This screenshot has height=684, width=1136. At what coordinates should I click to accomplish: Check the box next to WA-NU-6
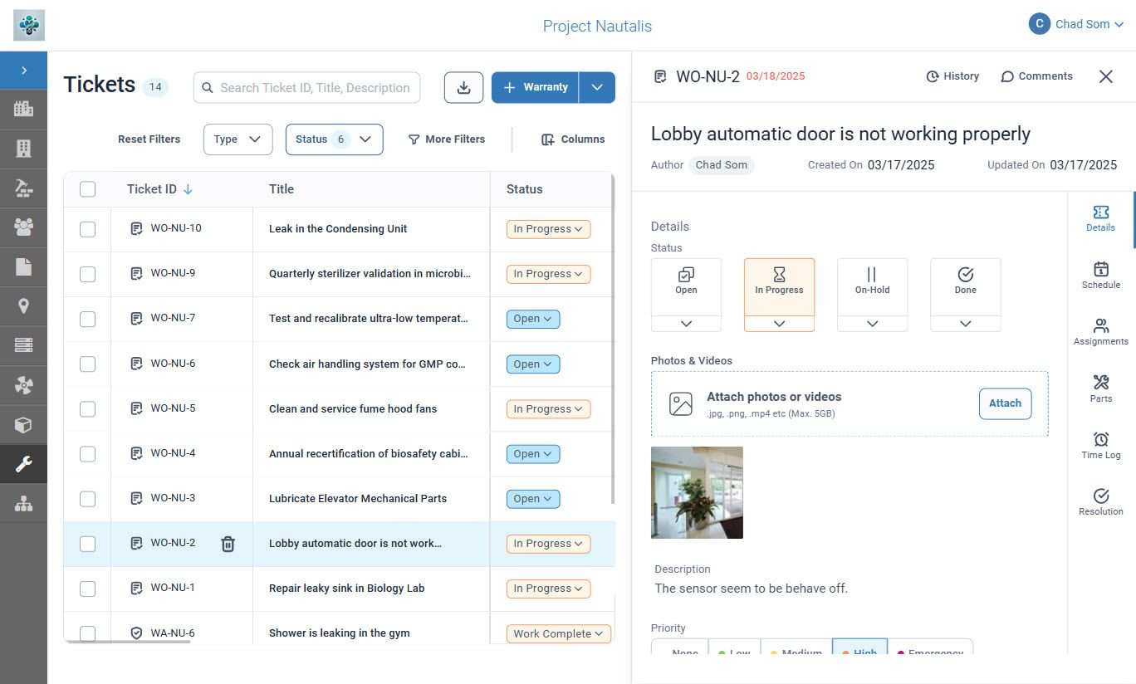87,633
